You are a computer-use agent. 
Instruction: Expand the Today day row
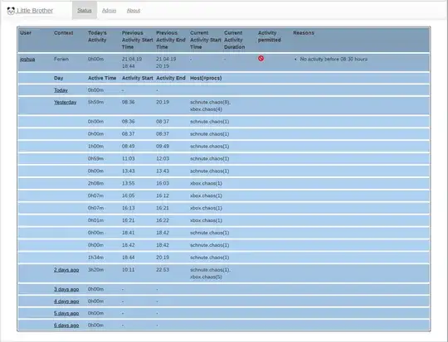pyautogui.click(x=61, y=90)
